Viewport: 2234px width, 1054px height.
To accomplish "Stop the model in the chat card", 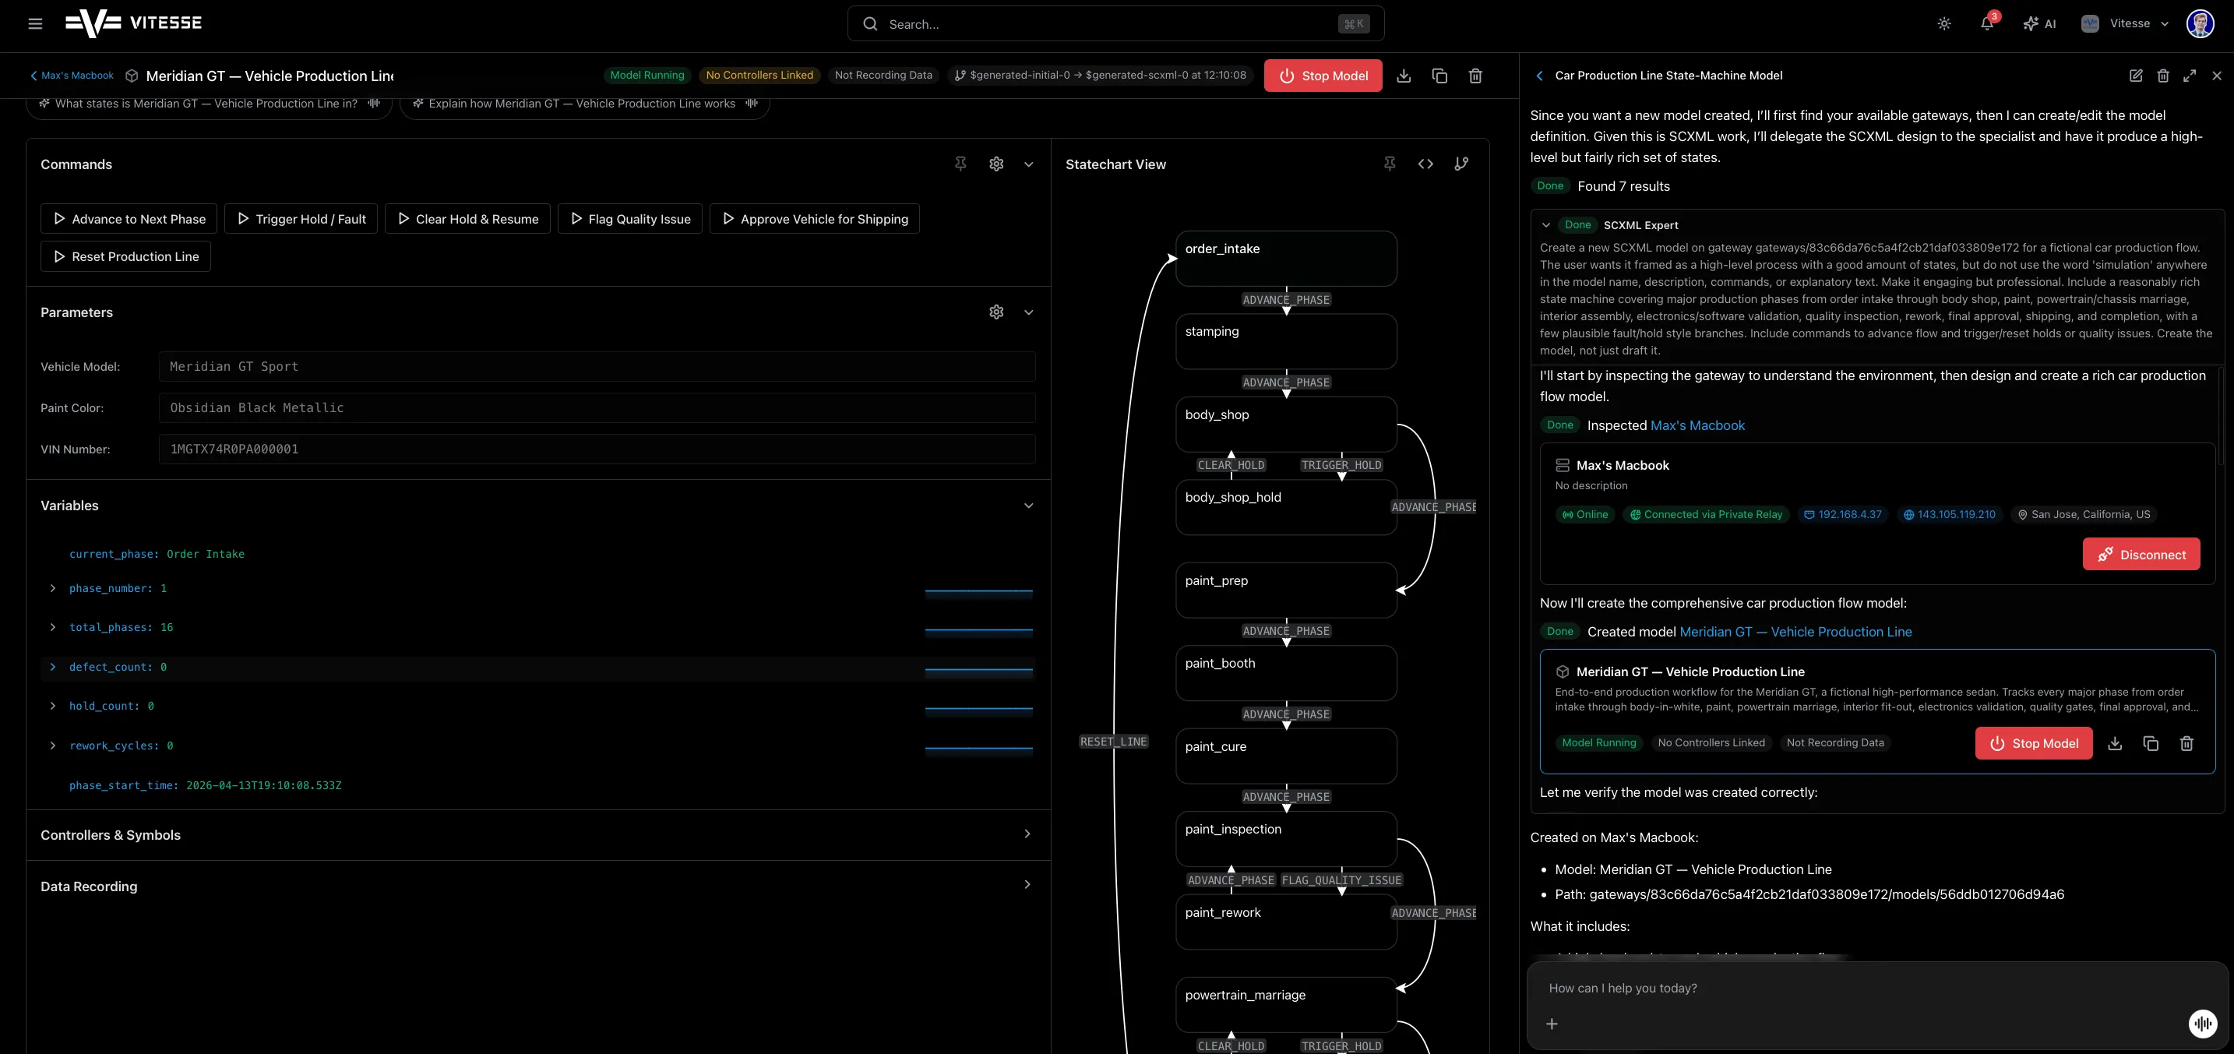I will [2034, 742].
